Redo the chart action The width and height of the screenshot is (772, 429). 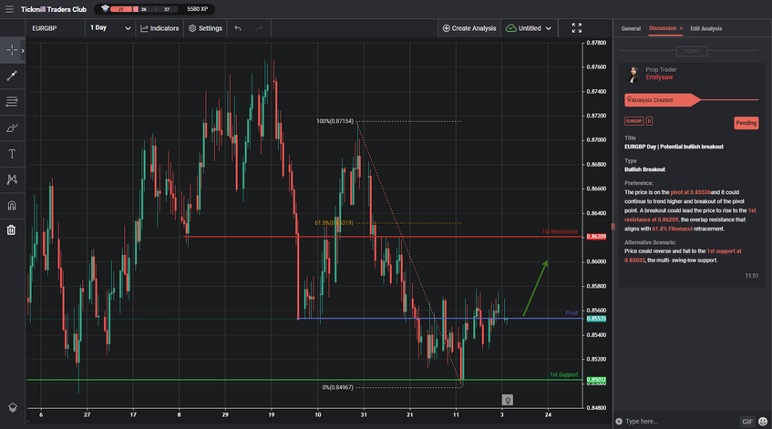pos(260,28)
